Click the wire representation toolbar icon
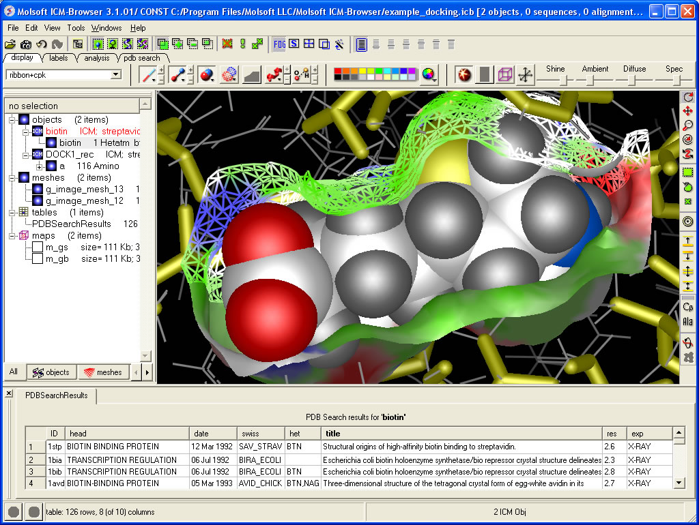 (x=147, y=74)
